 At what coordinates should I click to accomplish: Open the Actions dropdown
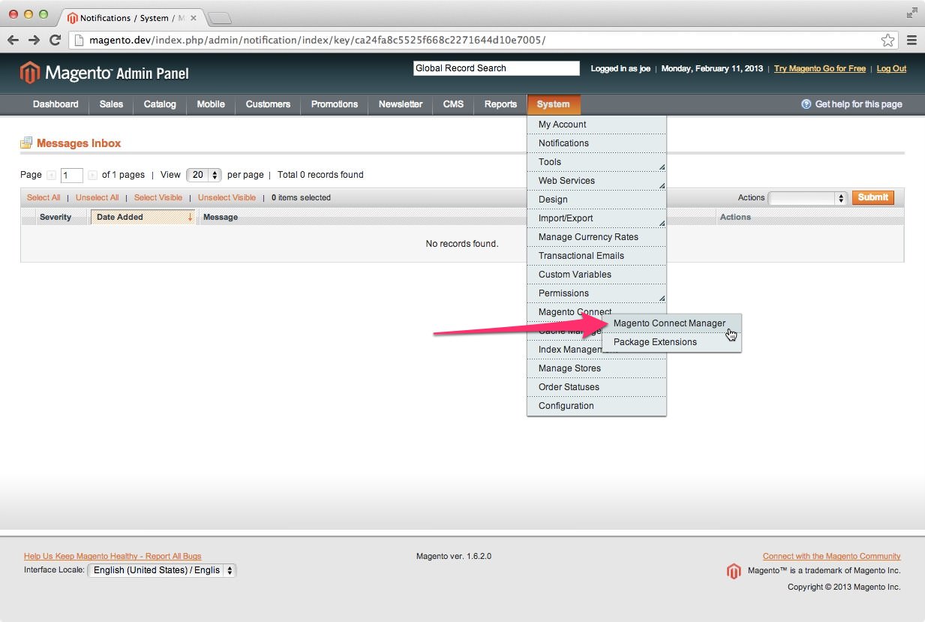click(x=808, y=198)
